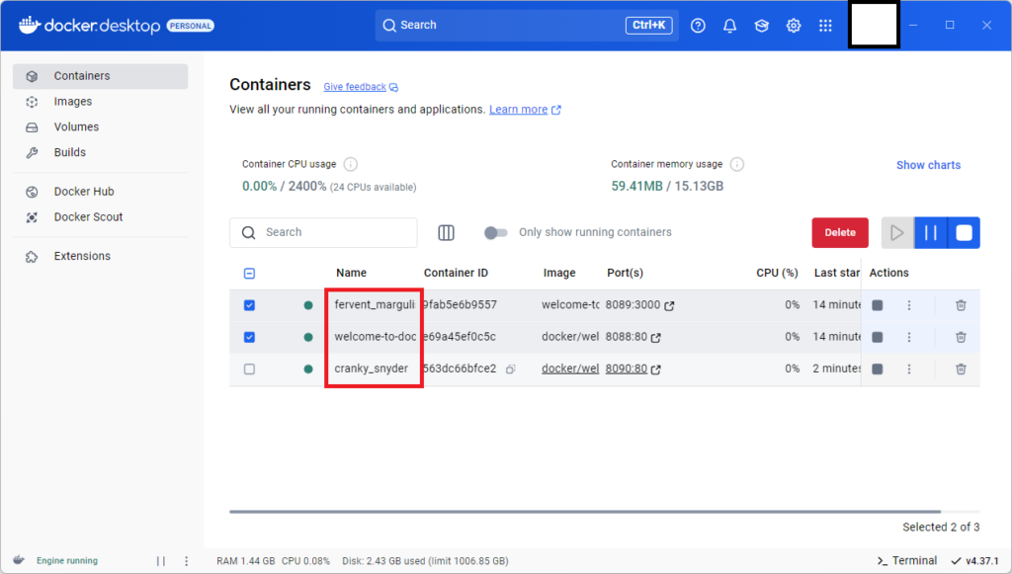Pause the Docker engine in status bar
The height and width of the screenshot is (574, 1012).
click(161, 561)
